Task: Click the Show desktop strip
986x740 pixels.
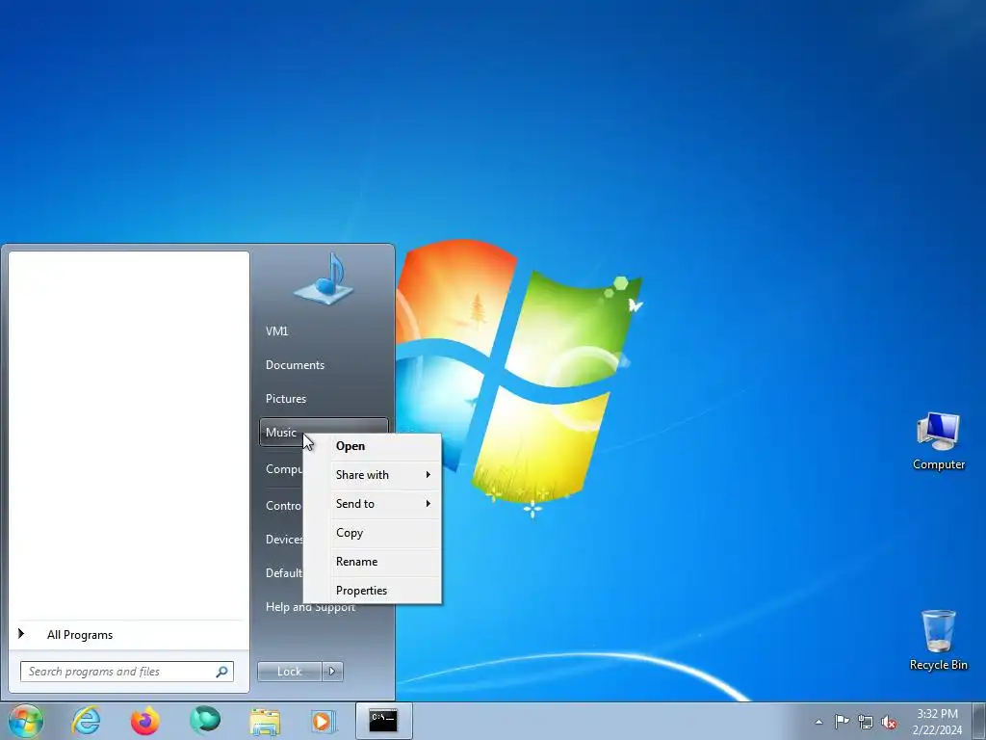Action: pyautogui.click(x=979, y=721)
